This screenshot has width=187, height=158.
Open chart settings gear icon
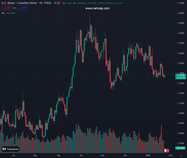(181, 156)
